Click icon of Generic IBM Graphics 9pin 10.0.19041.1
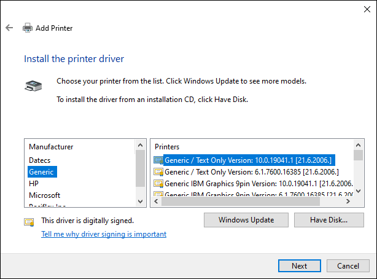 pos(158,184)
